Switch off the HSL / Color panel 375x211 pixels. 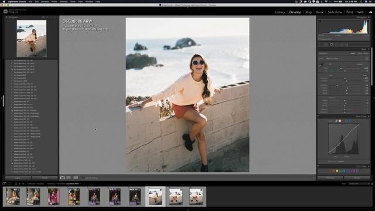(318, 166)
